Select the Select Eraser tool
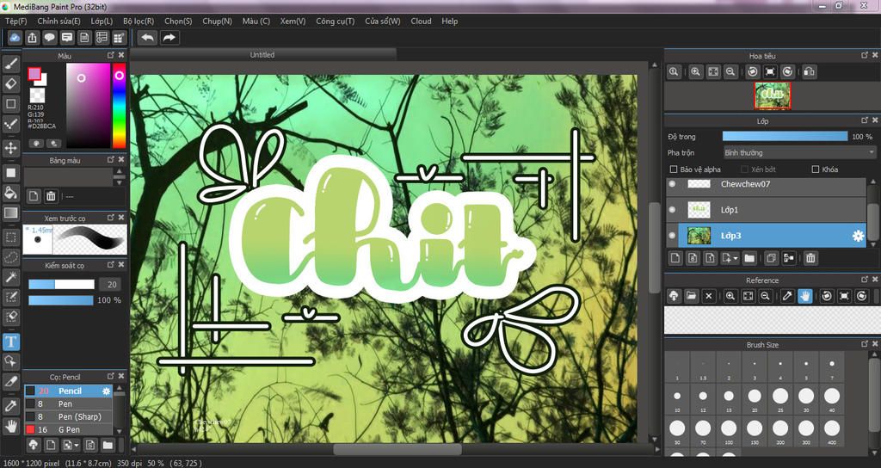The width and height of the screenshot is (881, 468). (10, 317)
